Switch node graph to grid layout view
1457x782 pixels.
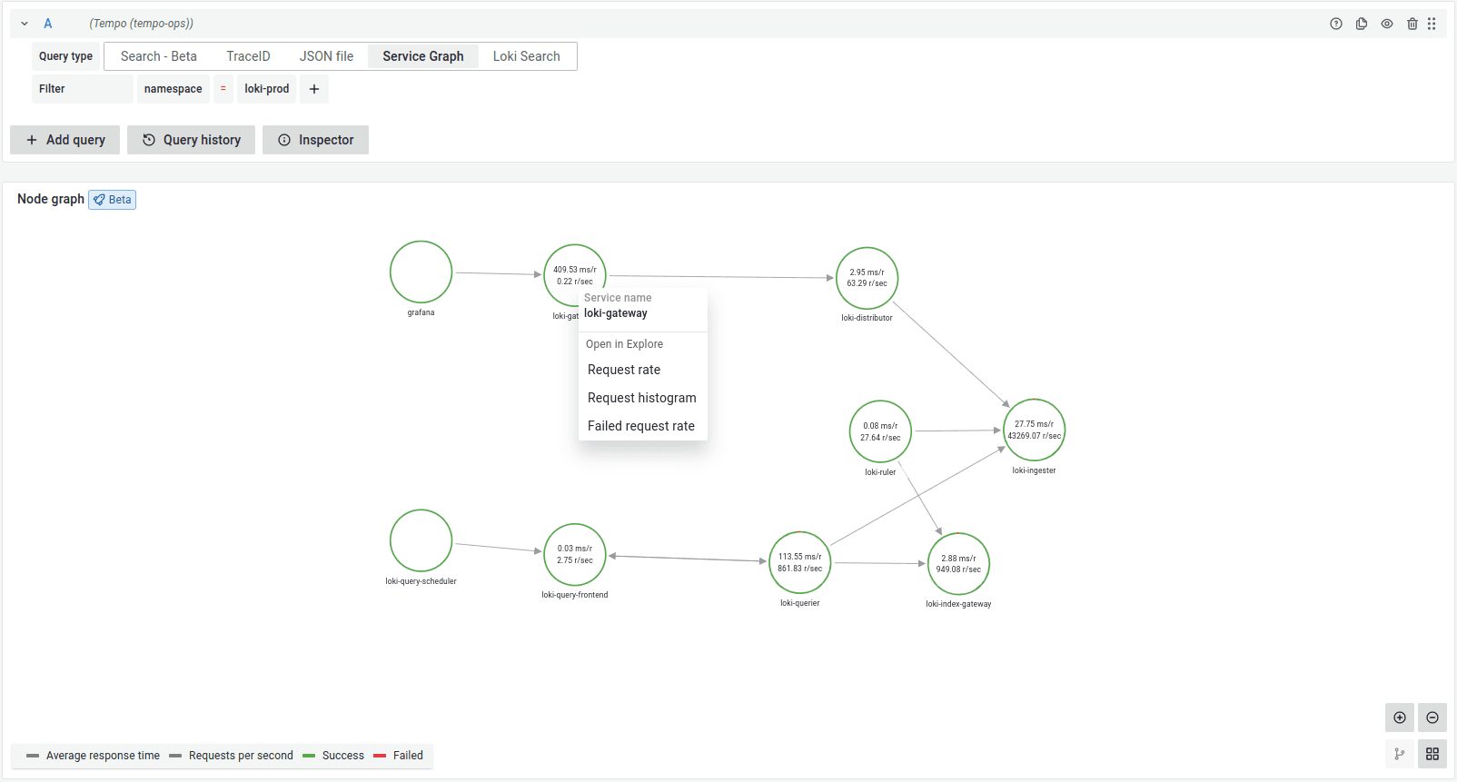1432,754
